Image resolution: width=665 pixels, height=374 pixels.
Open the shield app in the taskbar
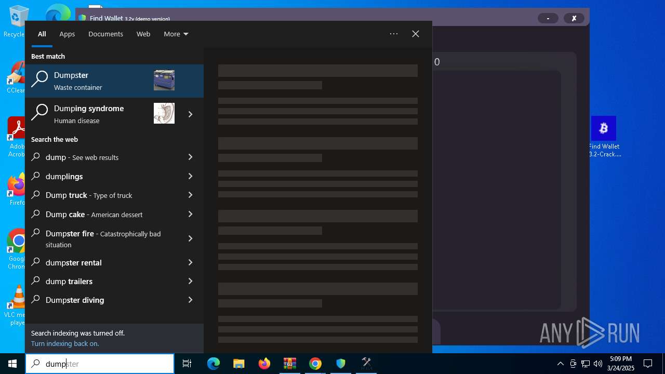point(341,364)
